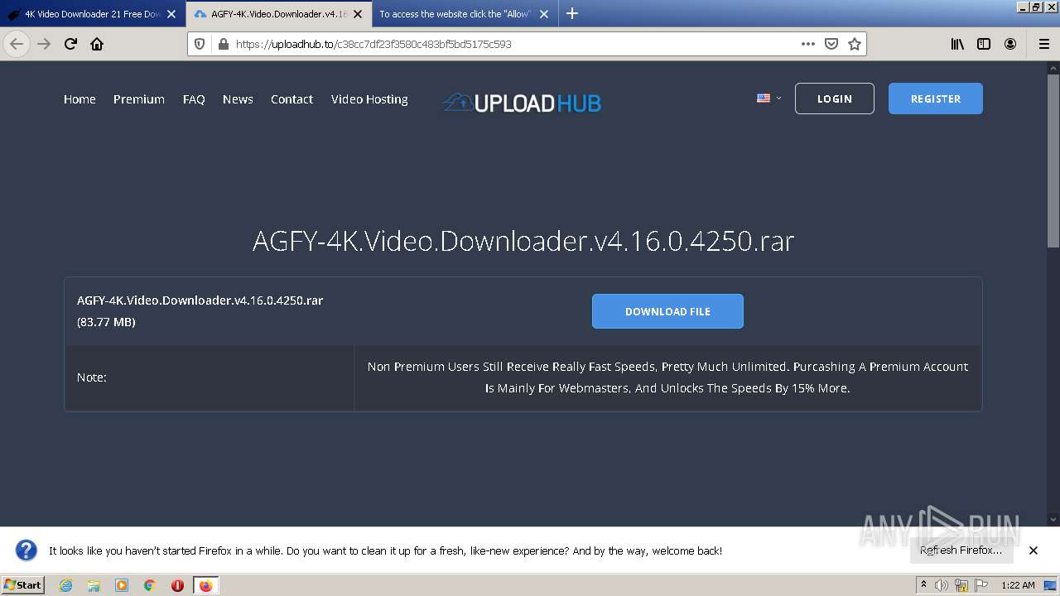Reload the current page

70,44
